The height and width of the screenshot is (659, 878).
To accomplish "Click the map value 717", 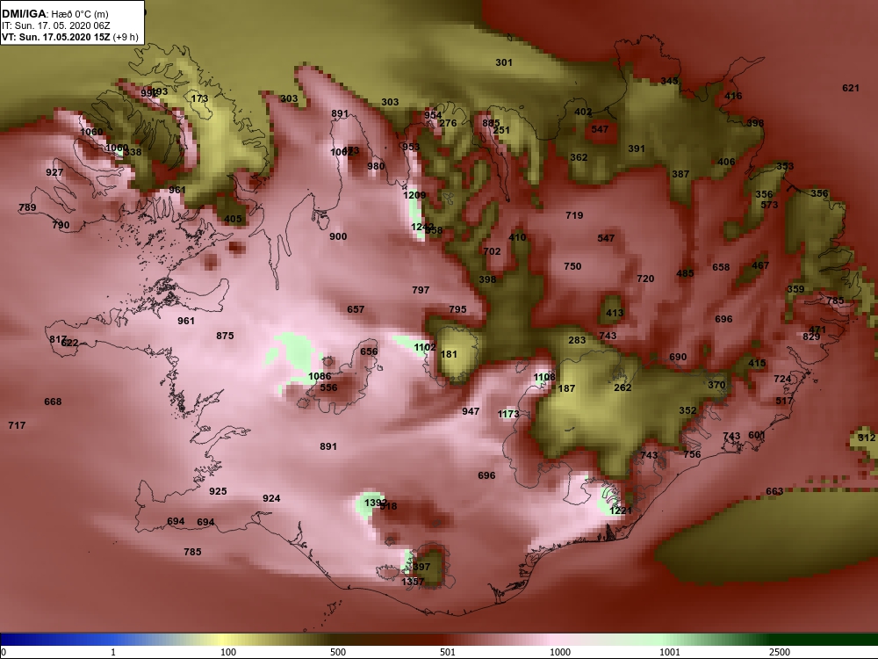I will (17, 424).
